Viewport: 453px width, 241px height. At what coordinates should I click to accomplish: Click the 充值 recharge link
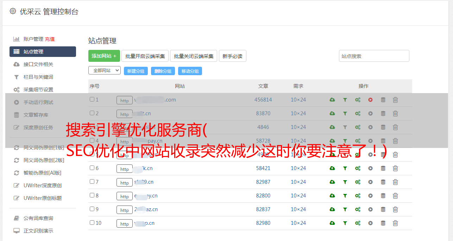(50, 39)
